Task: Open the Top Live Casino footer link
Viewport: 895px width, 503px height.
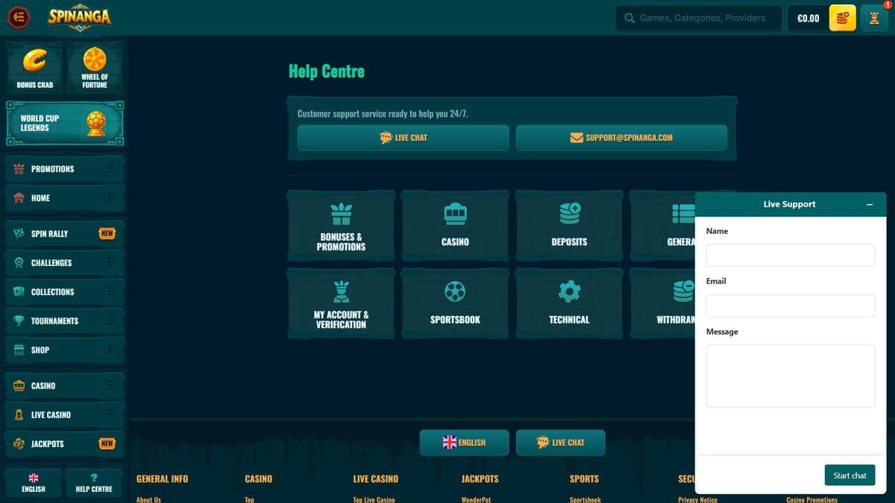Action: (x=374, y=499)
